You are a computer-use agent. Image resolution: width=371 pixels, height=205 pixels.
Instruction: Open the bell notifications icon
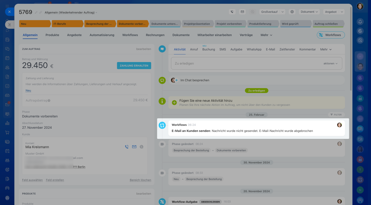point(360,22)
